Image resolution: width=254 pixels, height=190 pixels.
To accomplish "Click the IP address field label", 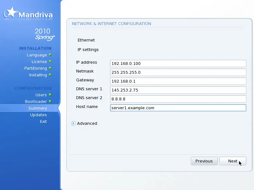I will [86, 62].
